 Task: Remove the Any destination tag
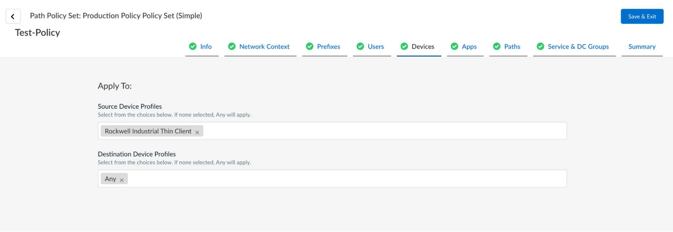122,180
